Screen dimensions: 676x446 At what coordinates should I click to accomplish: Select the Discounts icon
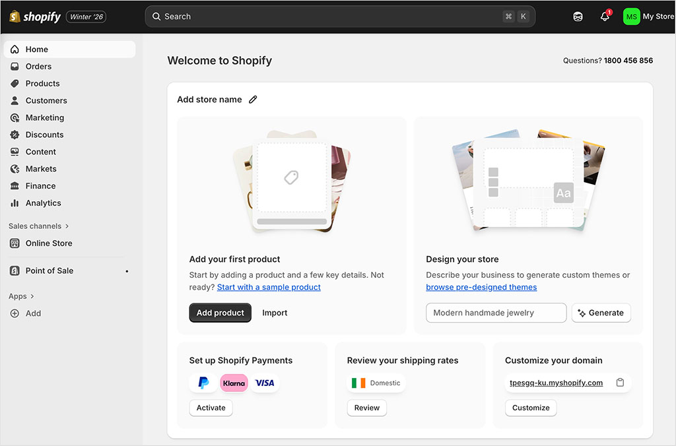coord(15,135)
